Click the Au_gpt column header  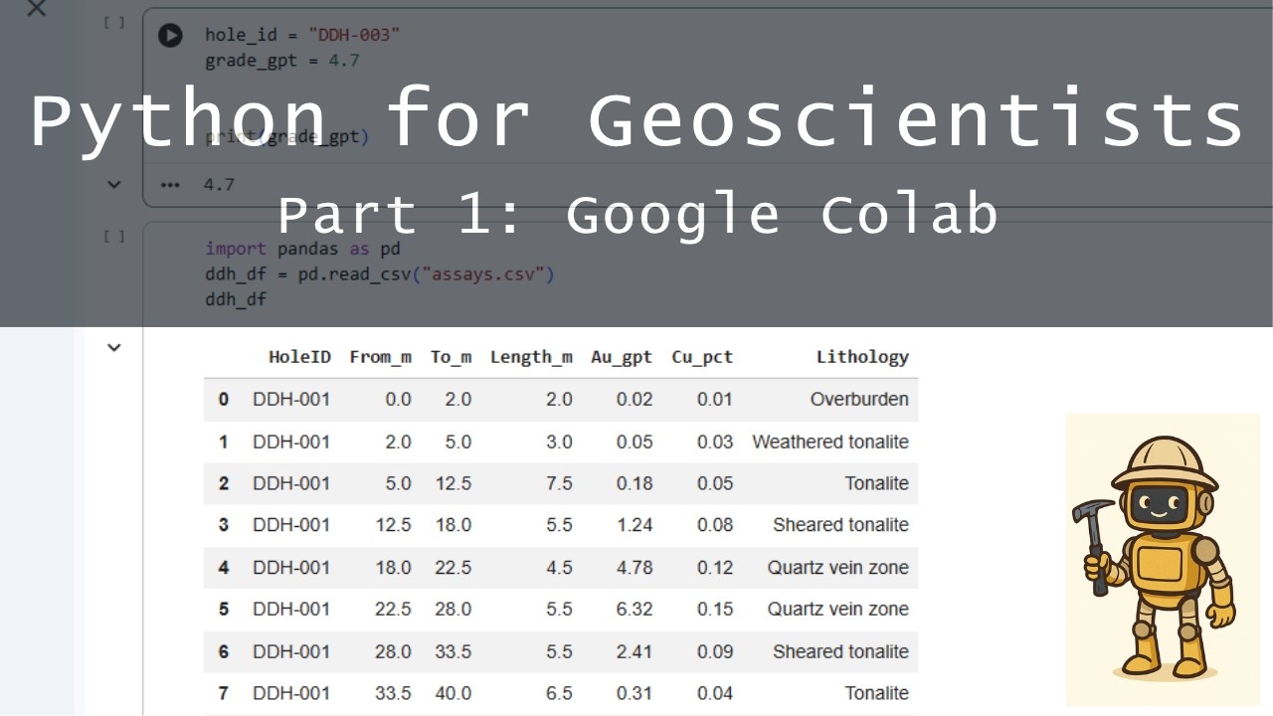click(x=622, y=357)
